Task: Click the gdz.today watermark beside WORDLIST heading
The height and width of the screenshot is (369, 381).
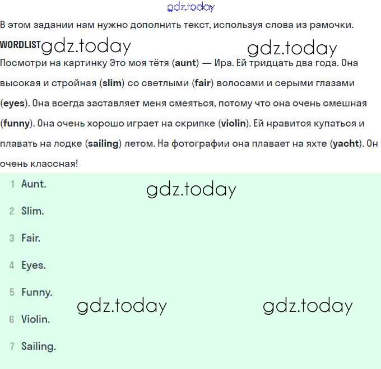Action: pyautogui.click(x=86, y=46)
